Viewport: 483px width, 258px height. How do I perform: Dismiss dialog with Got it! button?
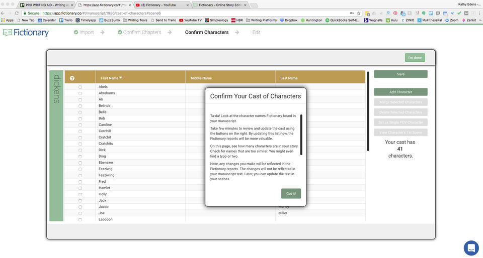pyautogui.click(x=291, y=194)
